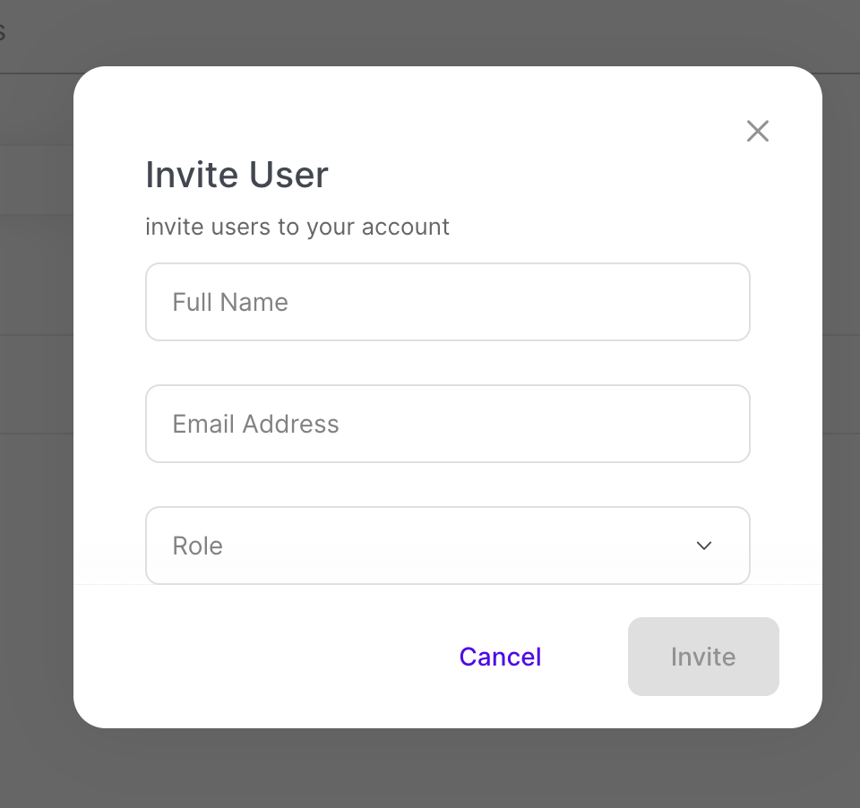Close the Invite User dialog with X

pos(758,132)
